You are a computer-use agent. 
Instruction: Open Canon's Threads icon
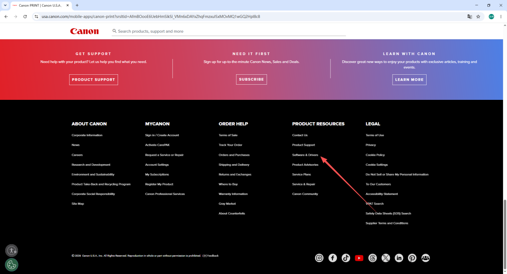pos(373,258)
